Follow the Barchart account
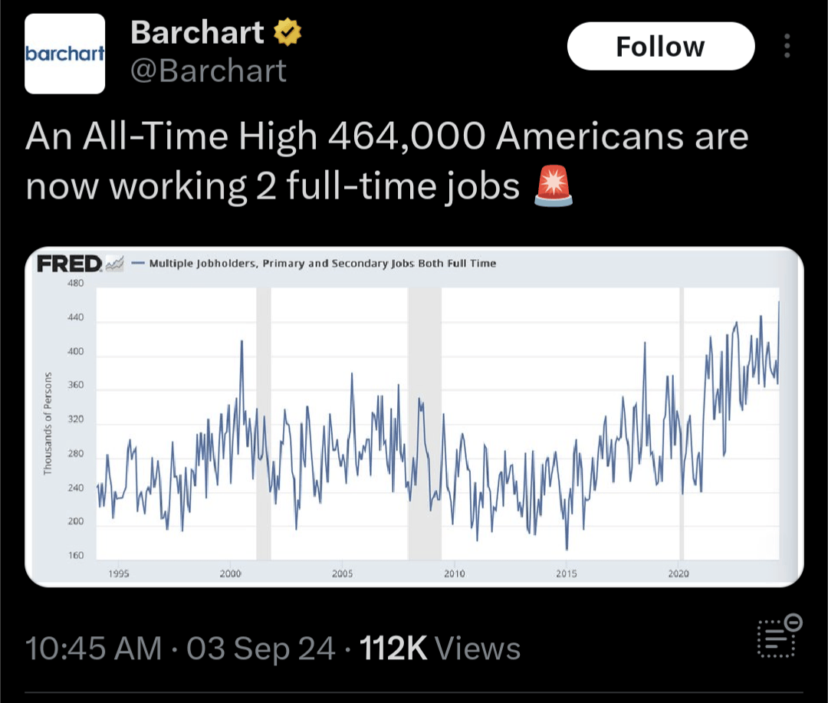The image size is (828, 703). 661,47
